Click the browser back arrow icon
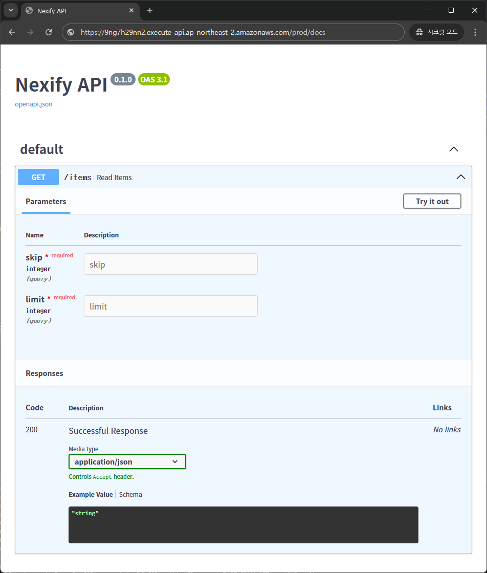This screenshot has height=573, width=487. (12, 32)
